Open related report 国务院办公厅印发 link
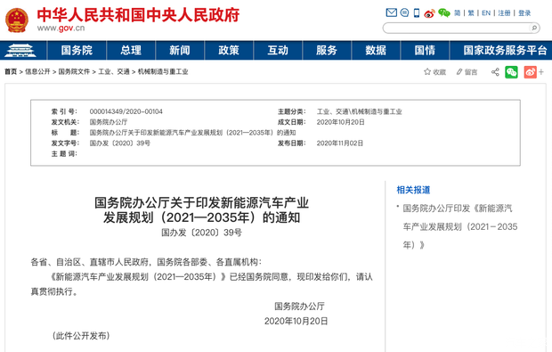This screenshot has width=552, height=352. 460,226
